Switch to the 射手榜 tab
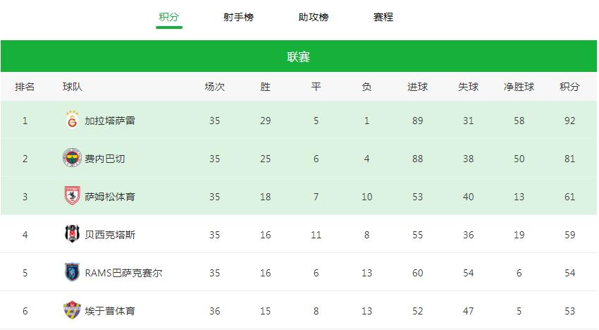This screenshot has width=599, height=330. coord(238,17)
